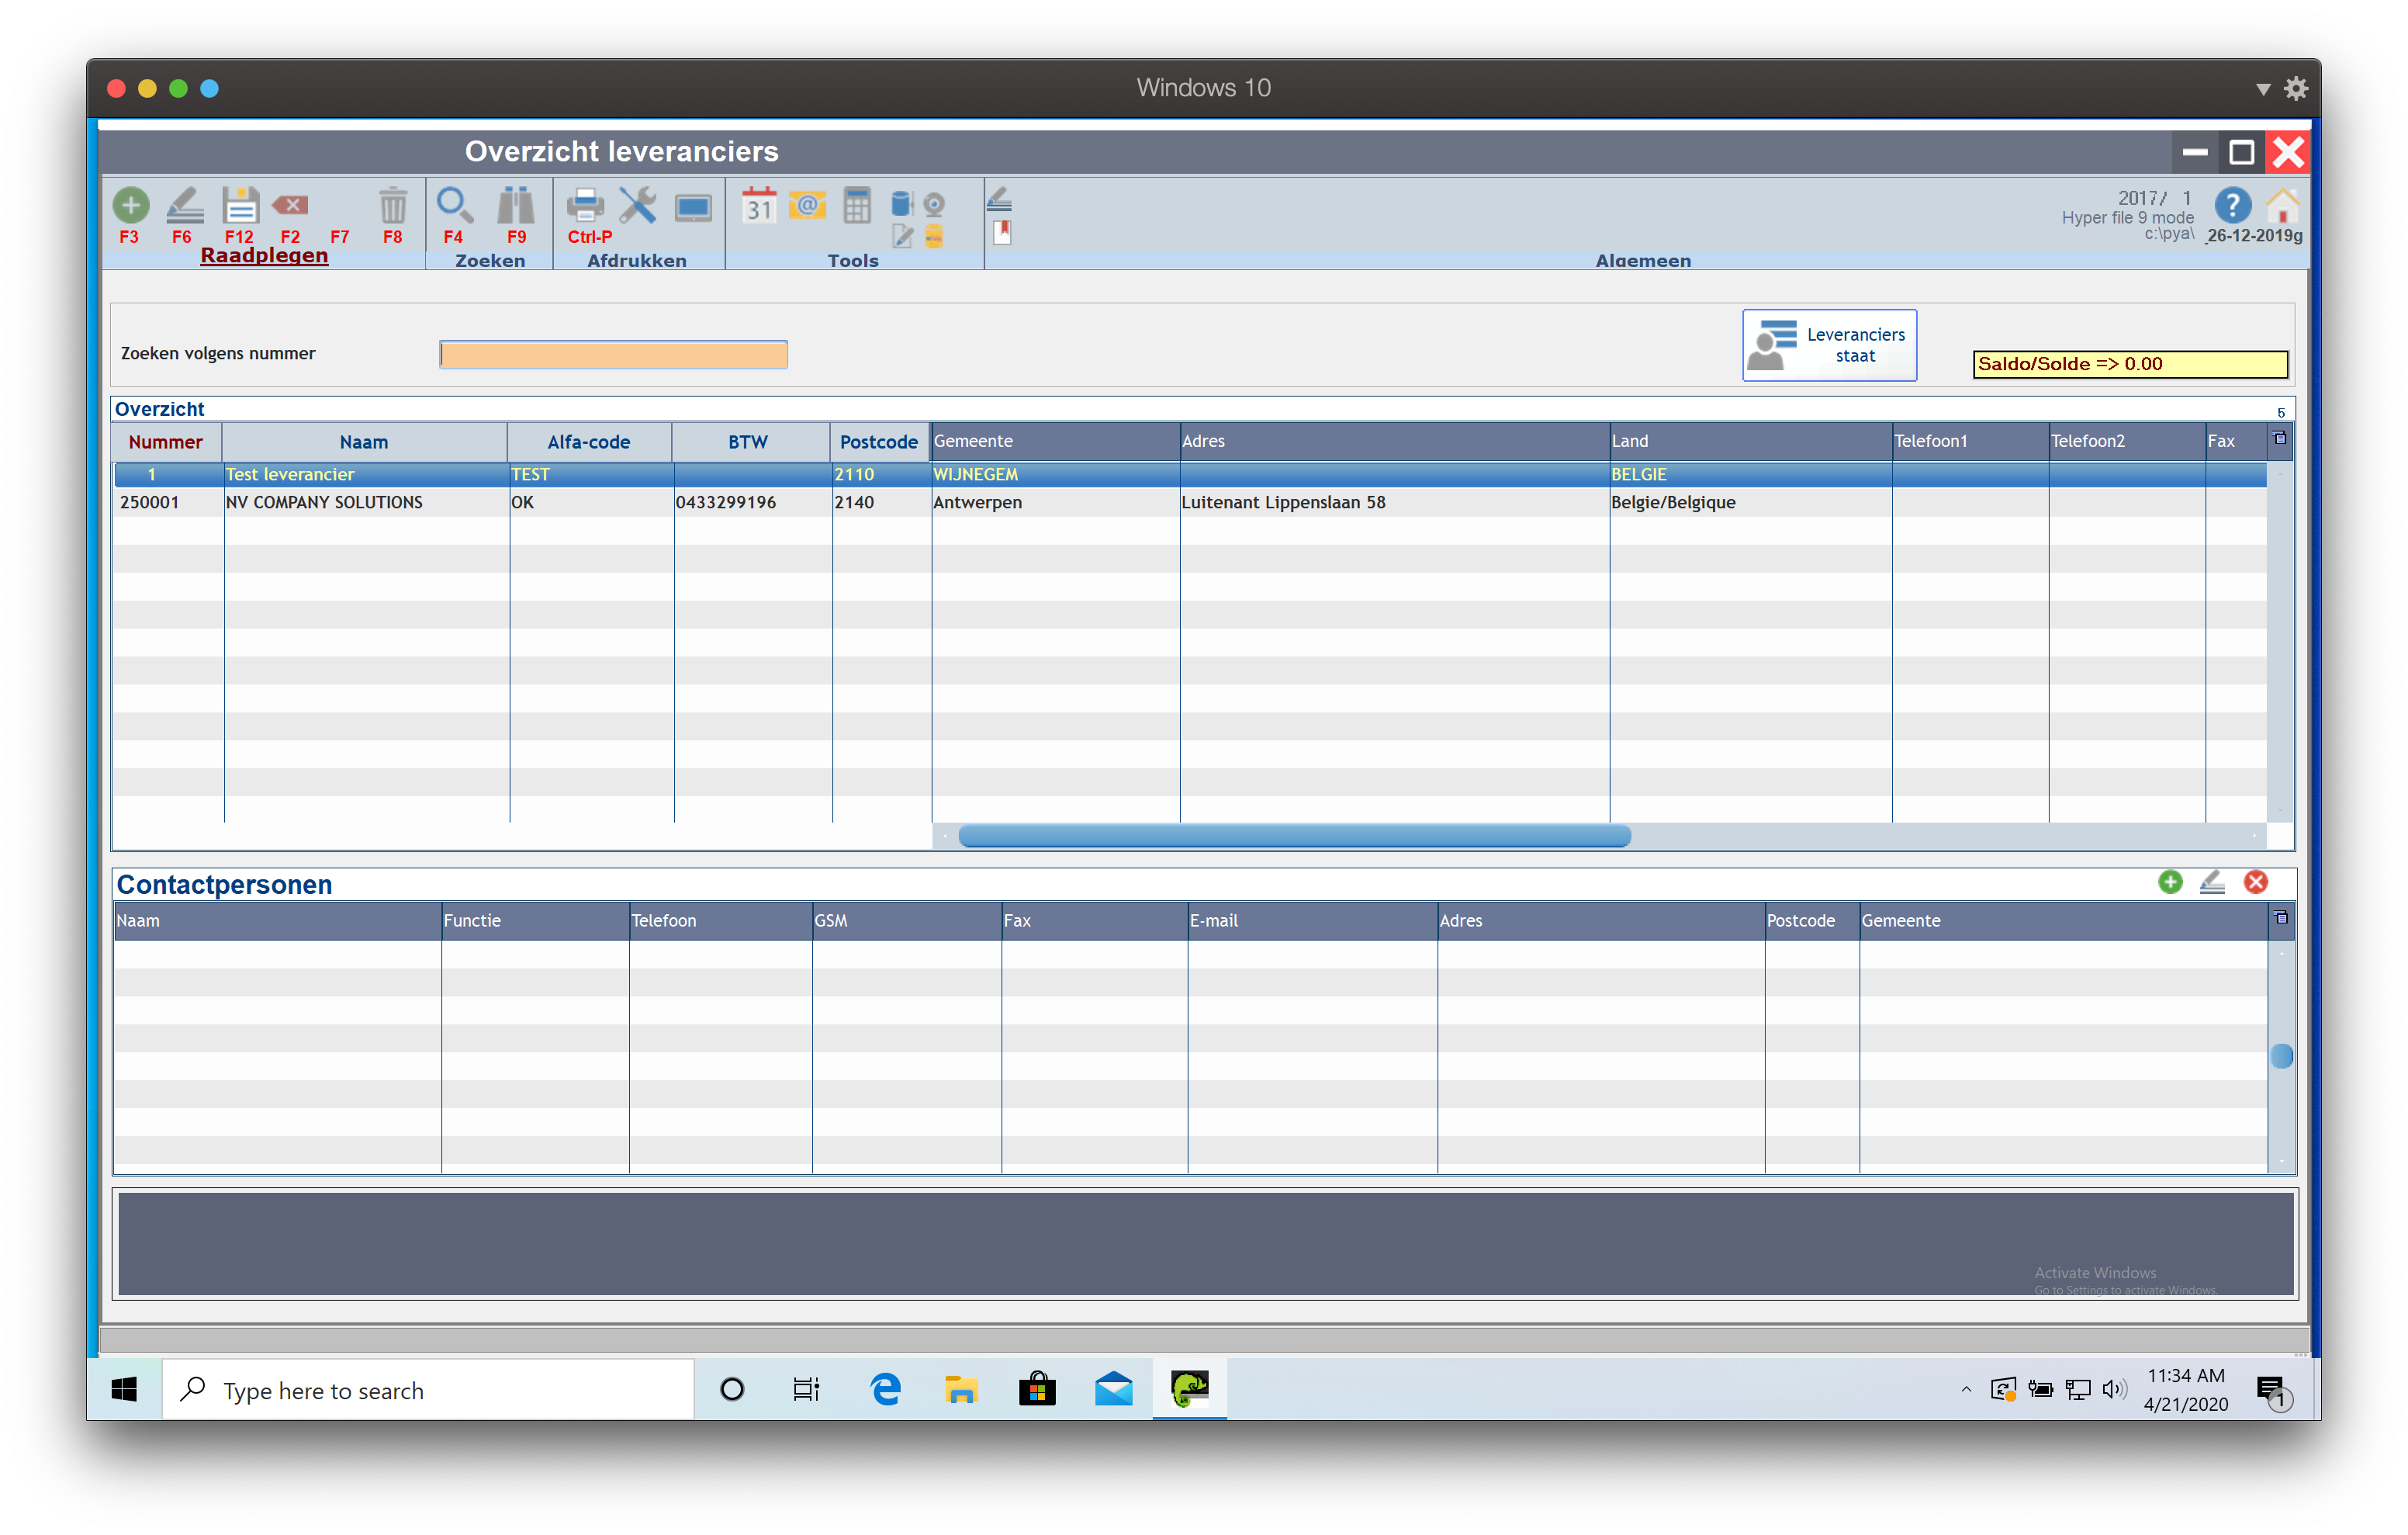Click the binoculars F9 search icon

[516, 205]
